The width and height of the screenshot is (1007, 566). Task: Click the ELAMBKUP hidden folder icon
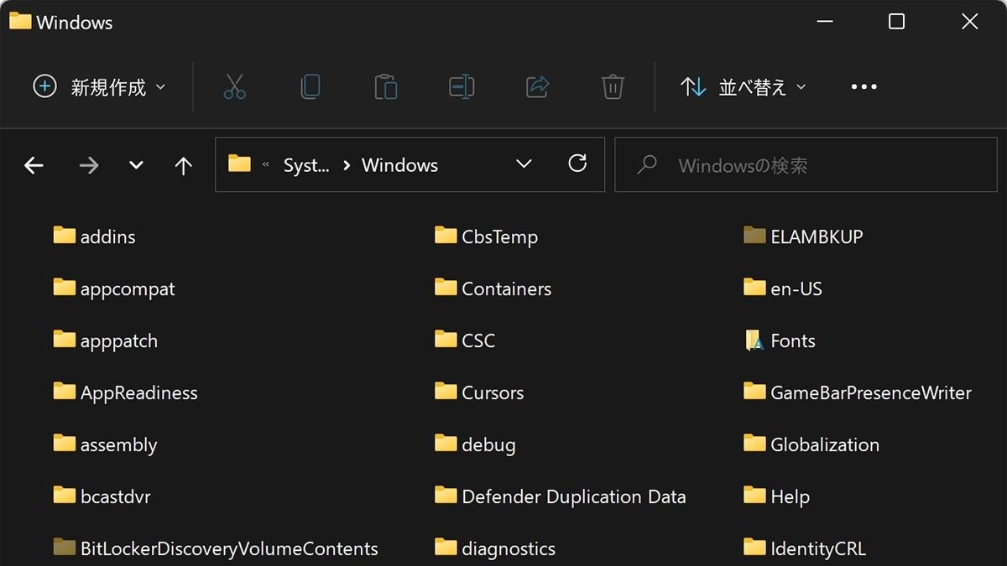754,235
